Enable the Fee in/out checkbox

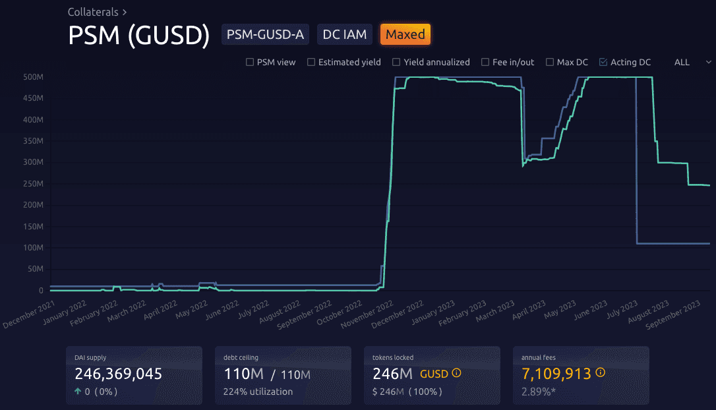485,62
